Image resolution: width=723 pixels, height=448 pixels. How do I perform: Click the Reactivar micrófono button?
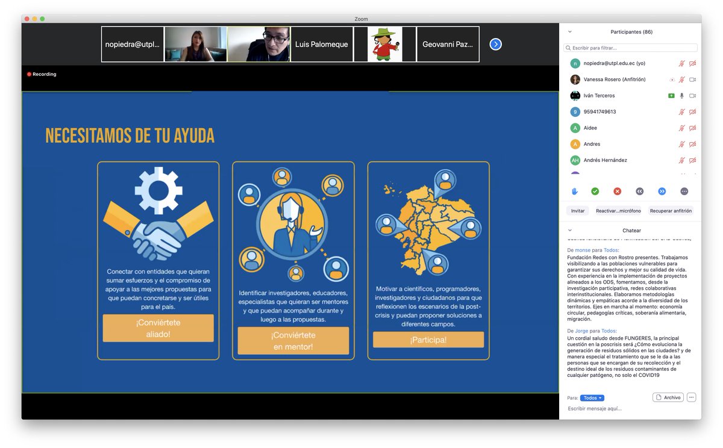click(x=618, y=211)
